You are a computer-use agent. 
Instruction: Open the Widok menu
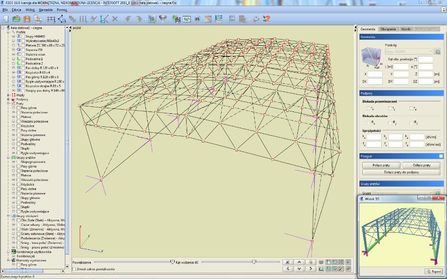pos(30,10)
